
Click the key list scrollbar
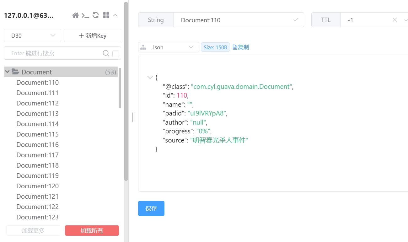coord(120,88)
